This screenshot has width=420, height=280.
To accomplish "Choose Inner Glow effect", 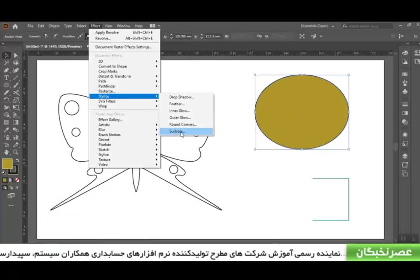I will 186,111.
